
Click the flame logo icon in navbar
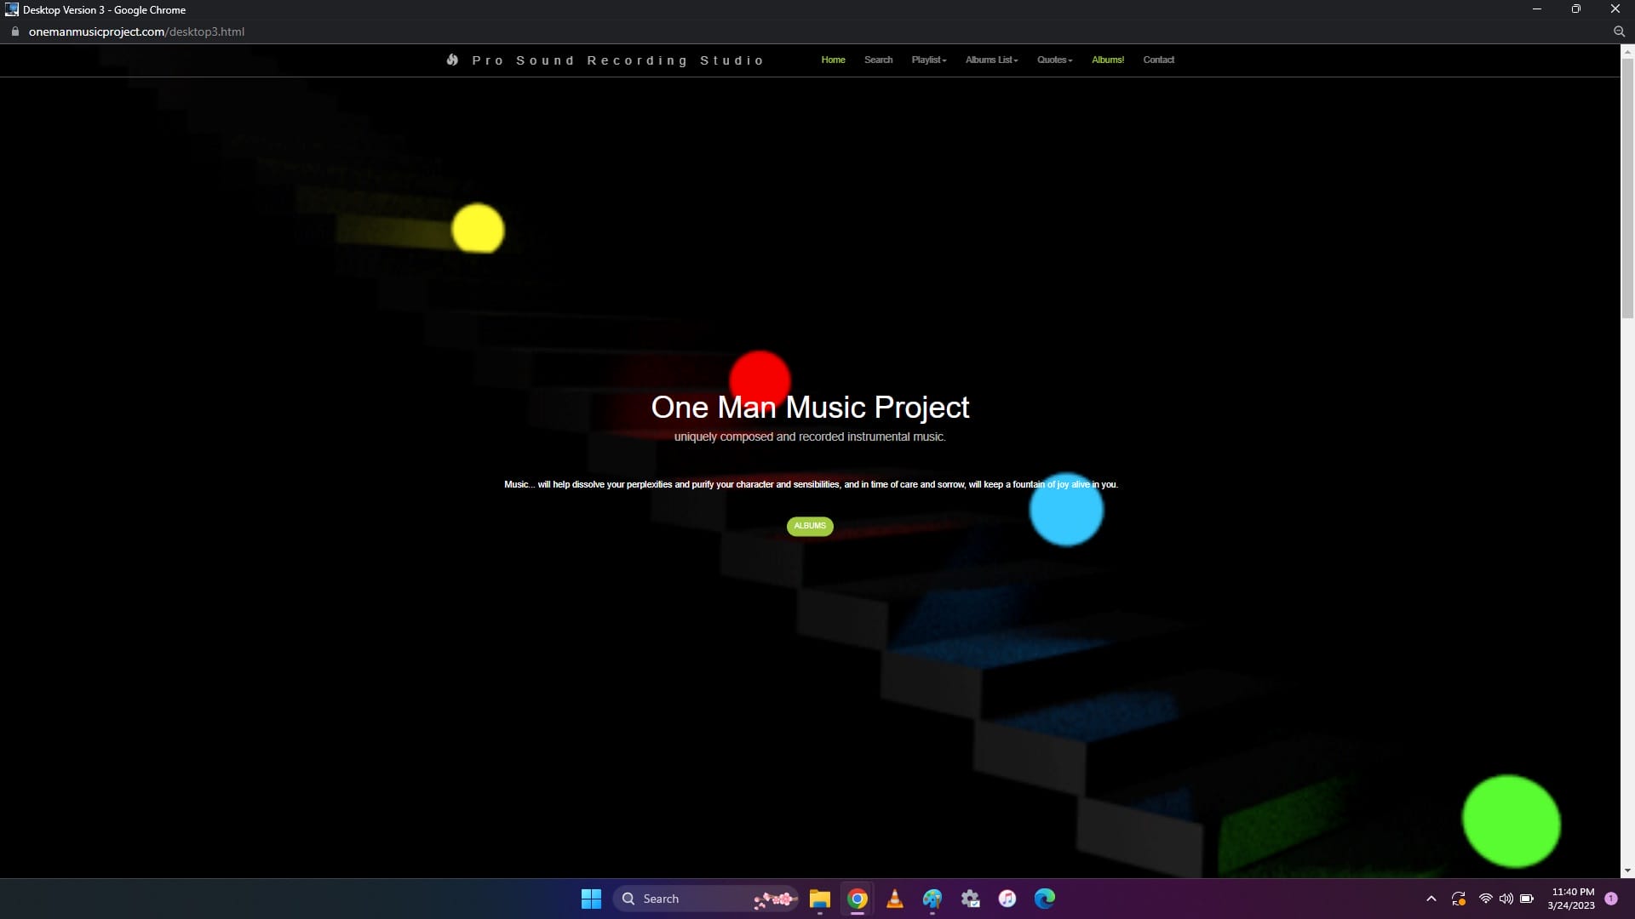452,60
